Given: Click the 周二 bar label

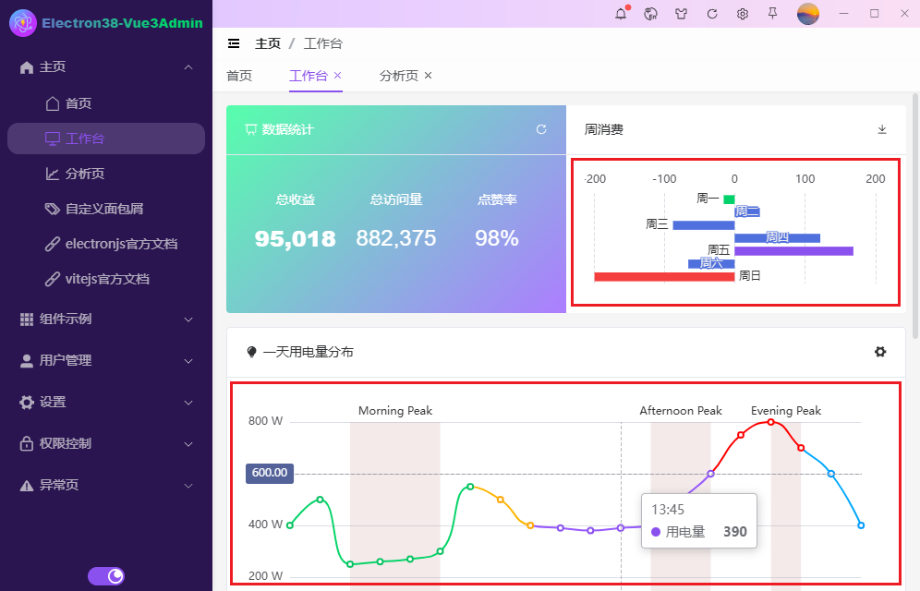Looking at the screenshot, I should tap(747, 211).
